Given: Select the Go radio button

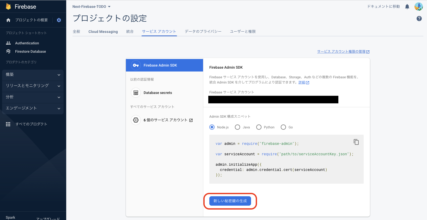Looking at the screenshot, I should pos(283,127).
